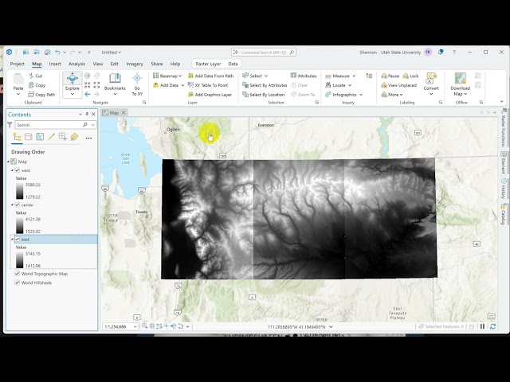The width and height of the screenshot is (510, 382).
Task: Lock labels
Action: click(411, 76)
